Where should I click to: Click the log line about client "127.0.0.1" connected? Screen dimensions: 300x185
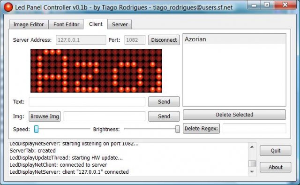[69, 172]
